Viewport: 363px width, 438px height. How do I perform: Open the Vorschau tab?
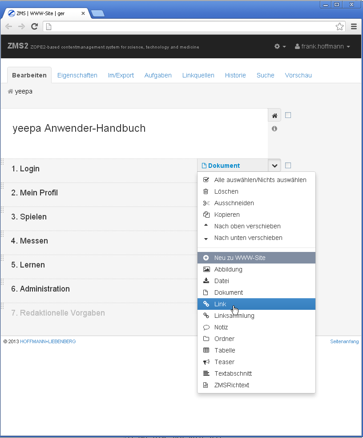pyautogui.click(x=298, y=75)
